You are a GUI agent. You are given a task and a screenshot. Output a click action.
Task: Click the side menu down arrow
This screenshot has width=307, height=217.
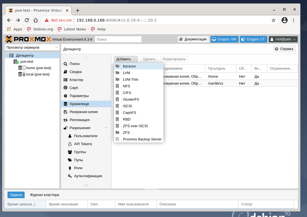point(86,185)
